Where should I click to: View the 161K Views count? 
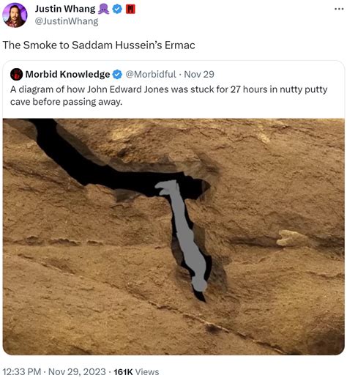point(136,371)
